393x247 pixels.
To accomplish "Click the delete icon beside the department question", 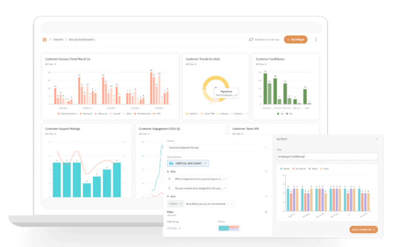I will [170, 179].
